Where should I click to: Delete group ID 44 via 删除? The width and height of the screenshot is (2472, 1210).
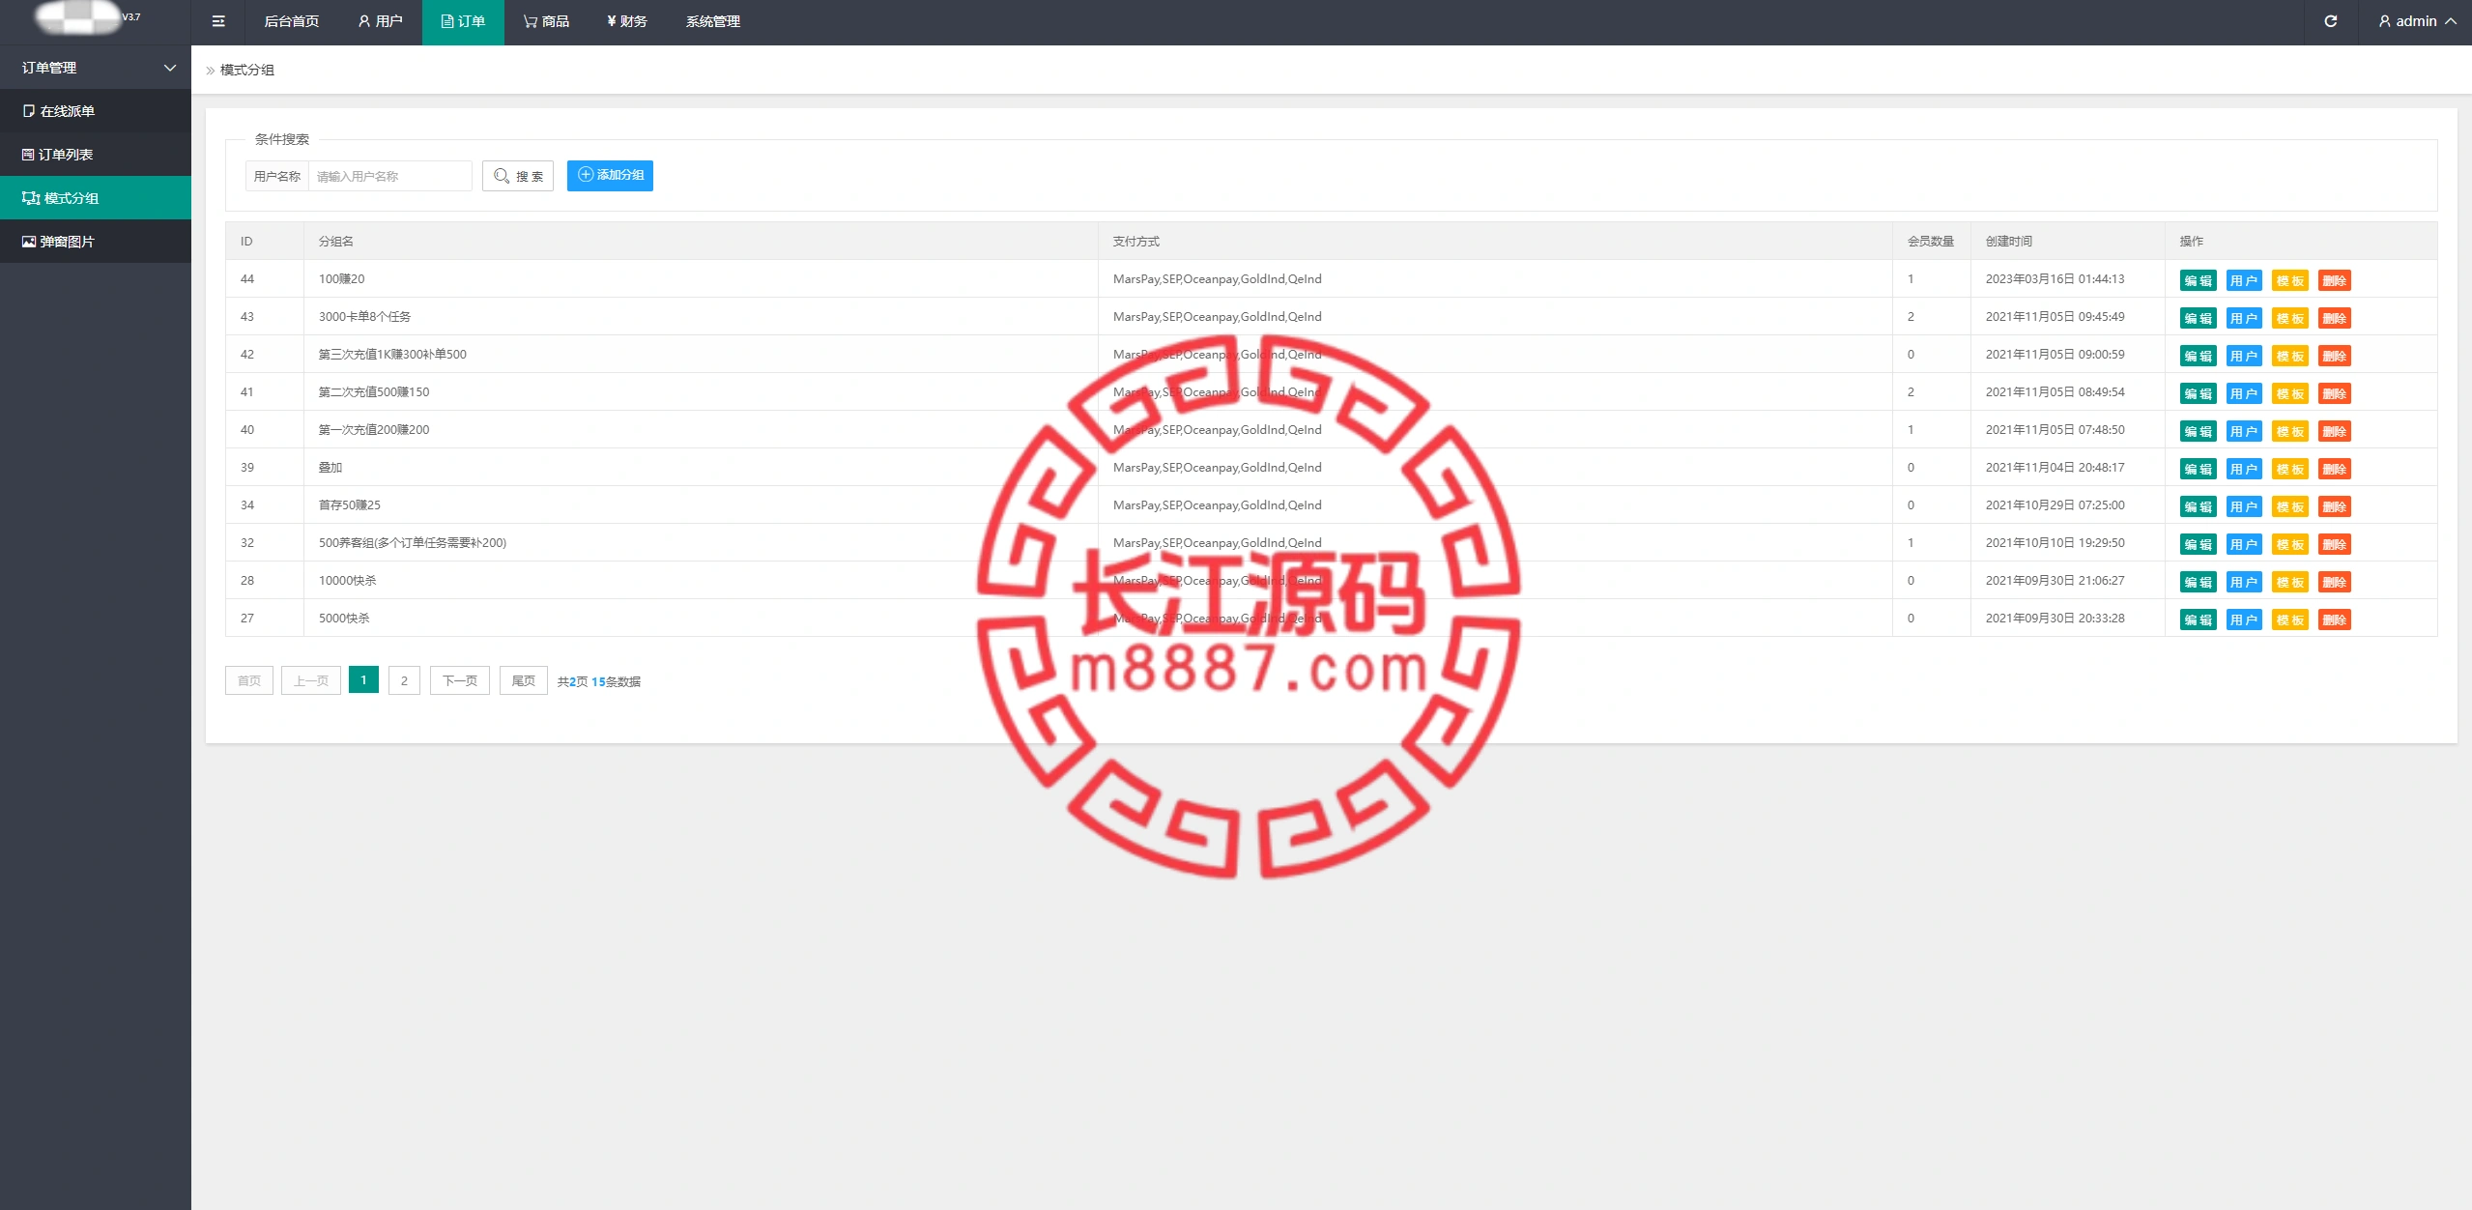(2335, 280)
